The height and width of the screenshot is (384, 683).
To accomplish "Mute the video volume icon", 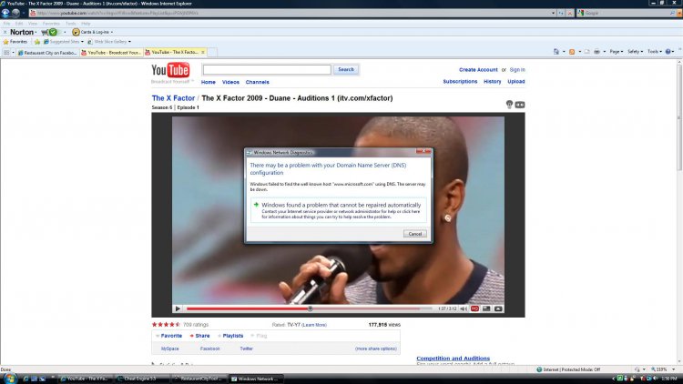I will point(464,308).
